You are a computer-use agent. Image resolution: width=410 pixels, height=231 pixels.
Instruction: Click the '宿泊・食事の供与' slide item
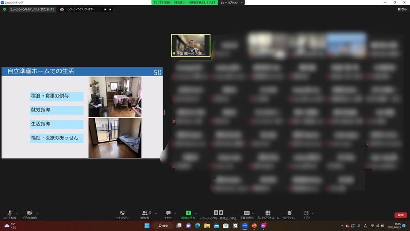(56, 96)
